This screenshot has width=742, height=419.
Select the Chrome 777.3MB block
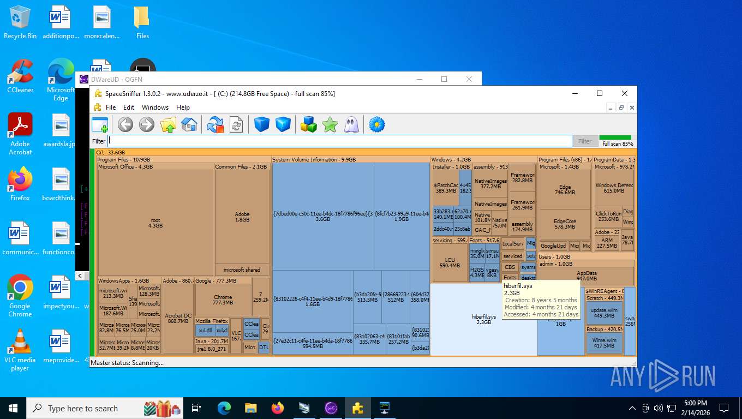(223, 300)
